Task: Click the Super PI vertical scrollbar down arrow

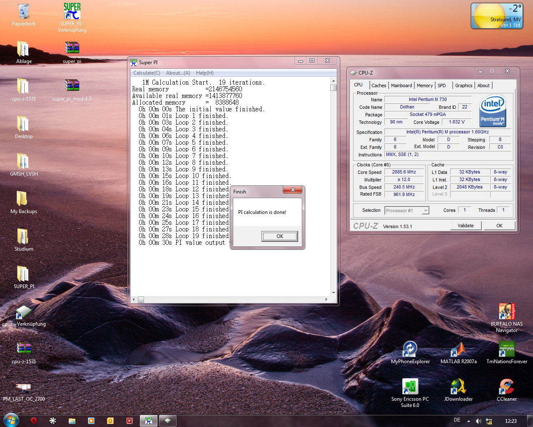Action: 334,293
